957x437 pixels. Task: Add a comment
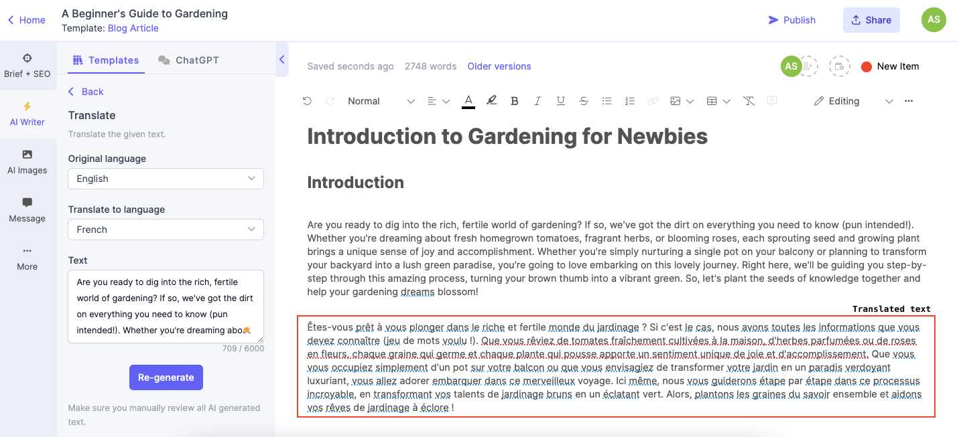coord(772,101)
